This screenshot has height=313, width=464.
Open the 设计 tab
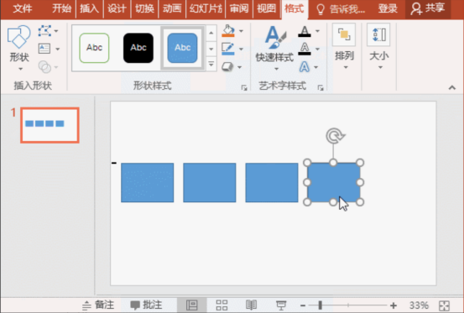tap(117, 8)
